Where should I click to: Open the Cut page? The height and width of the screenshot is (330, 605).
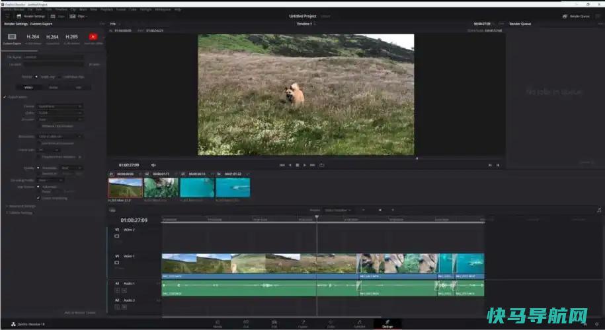pos(246,324)
